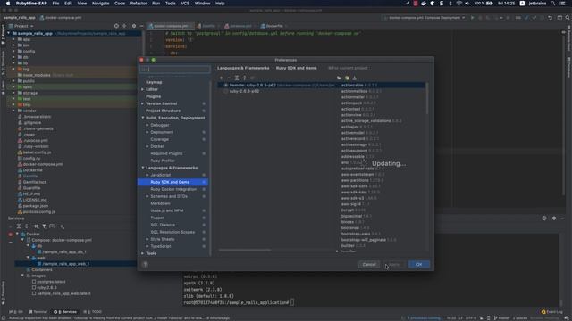Click Cancel in Preferences dialog

point(369,265)
